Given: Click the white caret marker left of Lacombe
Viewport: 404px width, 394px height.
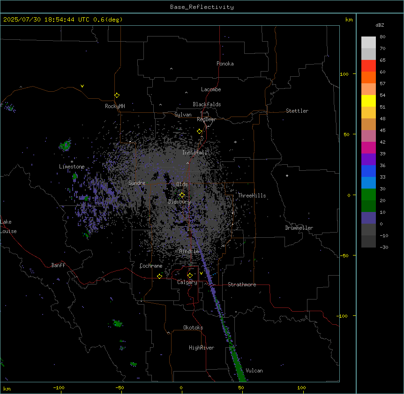Looking at the screenshot, I should coord(186,93).
